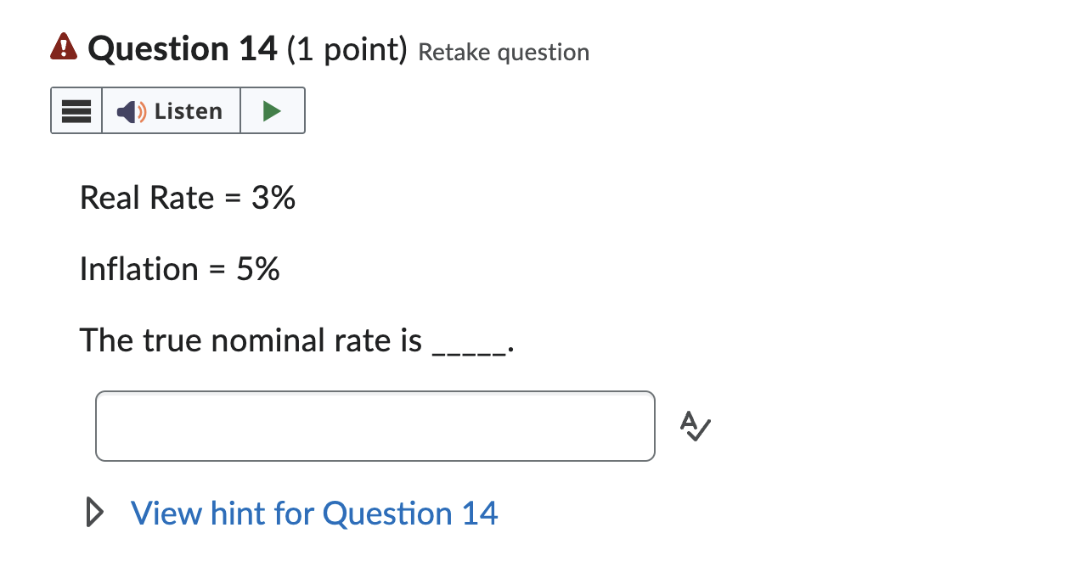Screen dimensions: 1065x567
Task: Open View hint for Question 14
Action: tap(314, 513)
